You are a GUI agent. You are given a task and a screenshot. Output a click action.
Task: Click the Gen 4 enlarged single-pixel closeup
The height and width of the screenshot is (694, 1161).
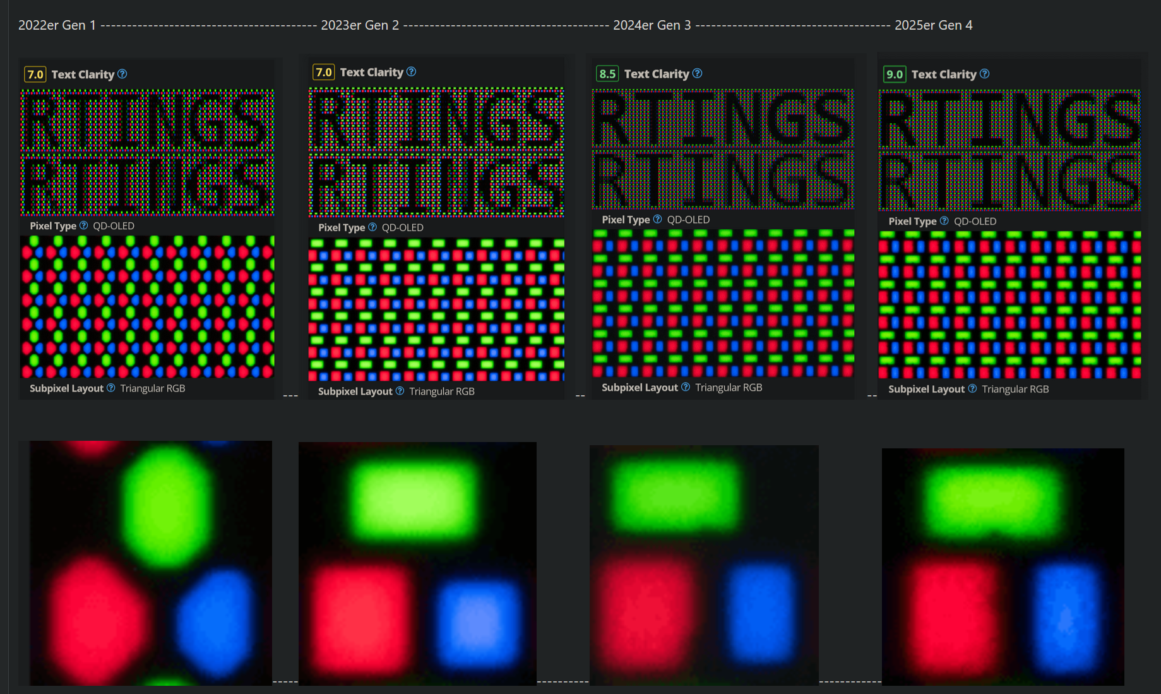[1003, 567]
